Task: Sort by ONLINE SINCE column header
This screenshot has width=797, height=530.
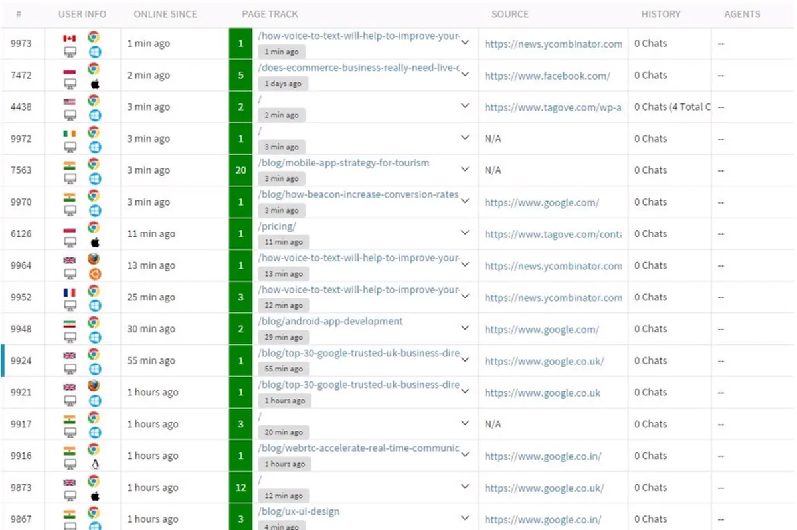Action: coord(165,14)
